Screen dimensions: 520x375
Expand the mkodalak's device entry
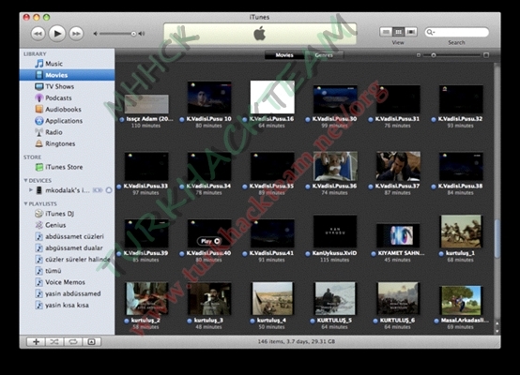click(x=31, y=189)
